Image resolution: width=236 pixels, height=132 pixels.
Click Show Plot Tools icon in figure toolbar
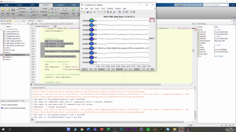(134, 12)
